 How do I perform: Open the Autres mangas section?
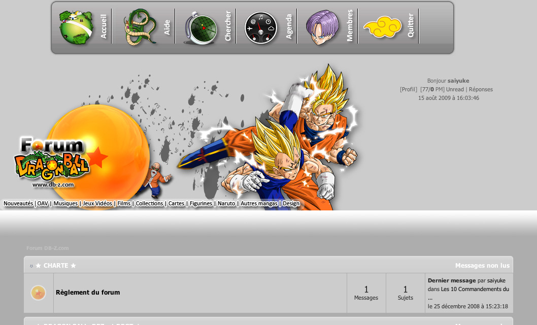[259, 203]
